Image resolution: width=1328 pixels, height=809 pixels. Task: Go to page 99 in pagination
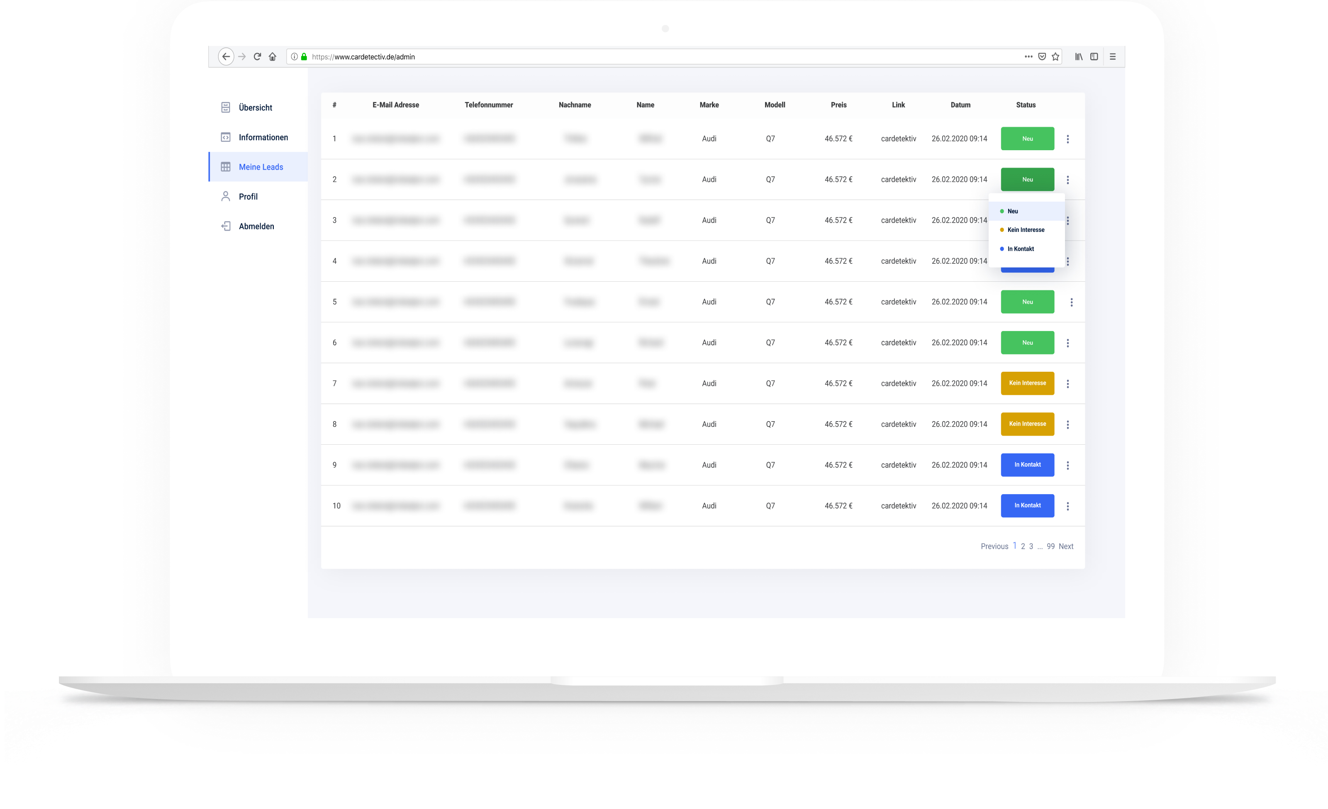tap(1050, 546)
